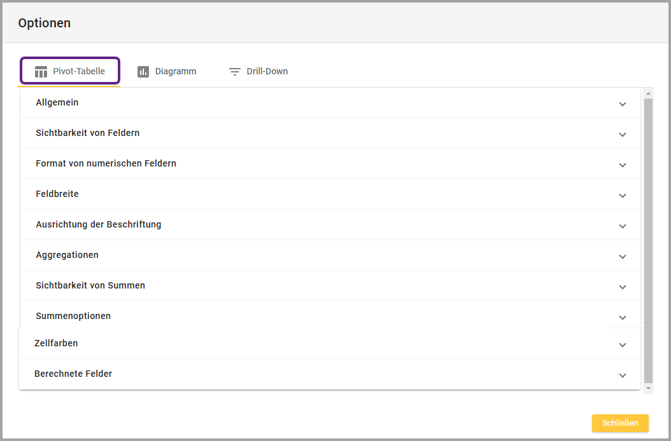
Task: Expand the Allgemein section chevron
Action: coord(622,104)
